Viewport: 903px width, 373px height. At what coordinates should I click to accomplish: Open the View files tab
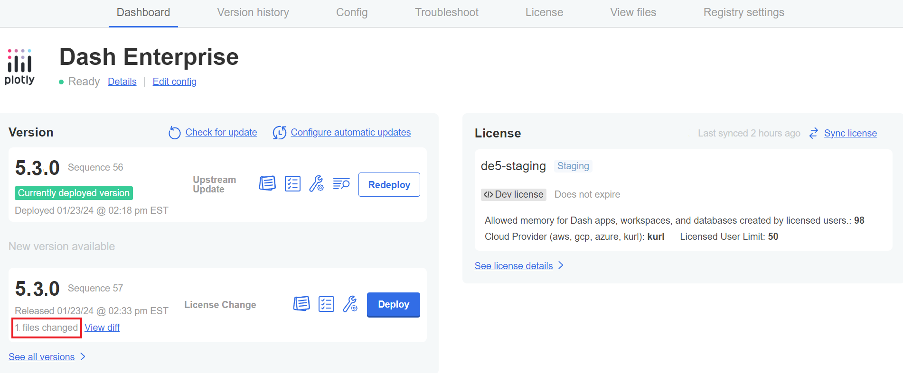633,13
